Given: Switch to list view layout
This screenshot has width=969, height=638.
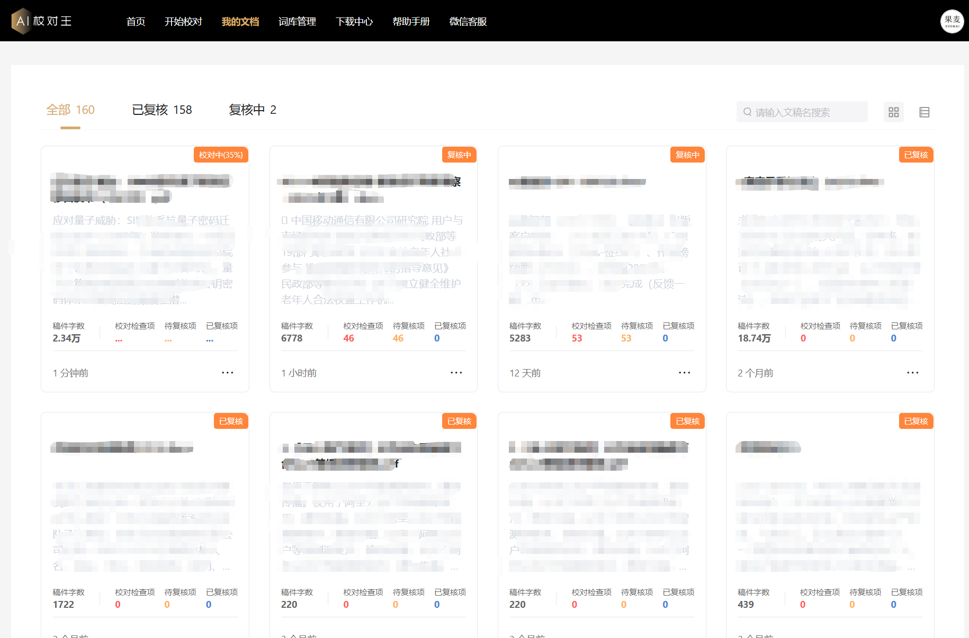Looking at the screenshot, I should pos(924,112).
